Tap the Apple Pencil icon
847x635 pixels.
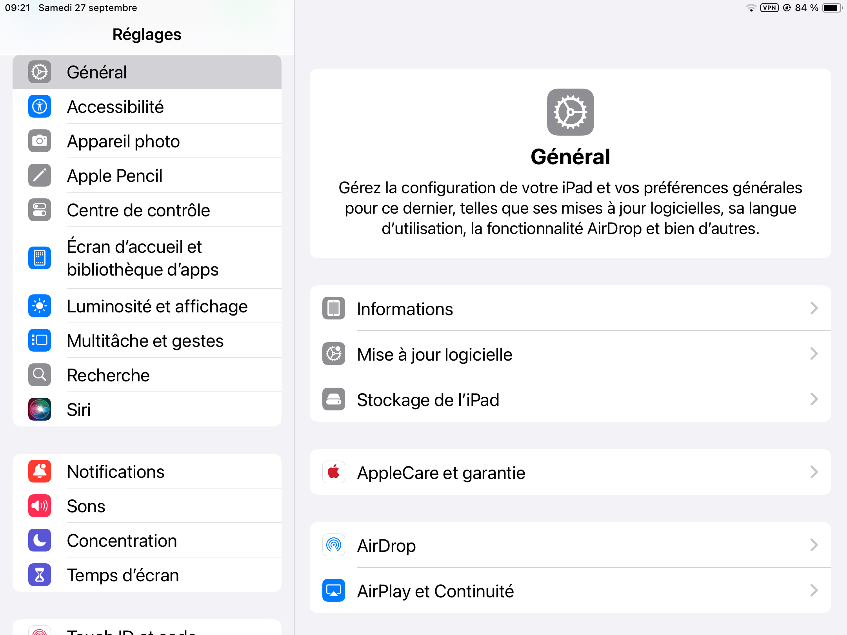(x=40, y=175)
